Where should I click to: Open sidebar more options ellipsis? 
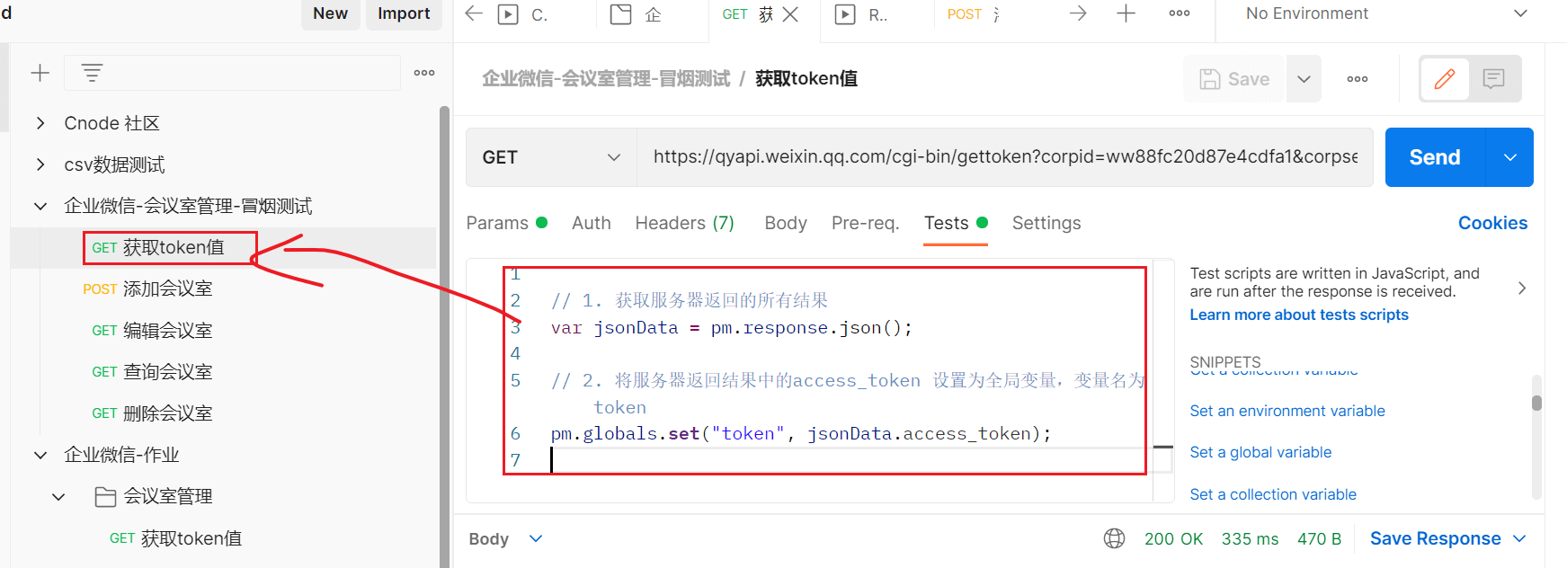click(x=424, y=73)
